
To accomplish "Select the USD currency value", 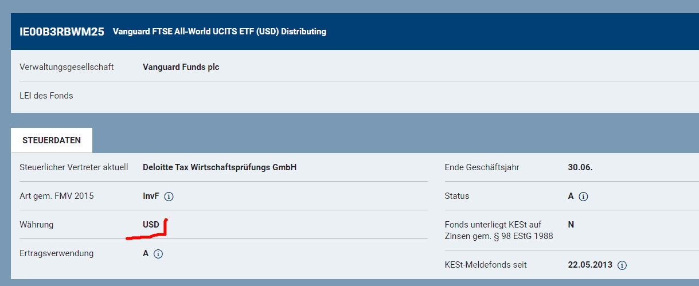I will pos(151,225).
